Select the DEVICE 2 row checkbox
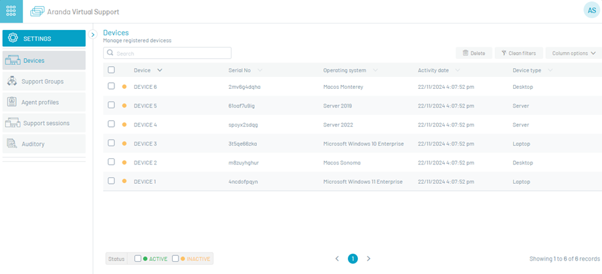 (111, 162)
